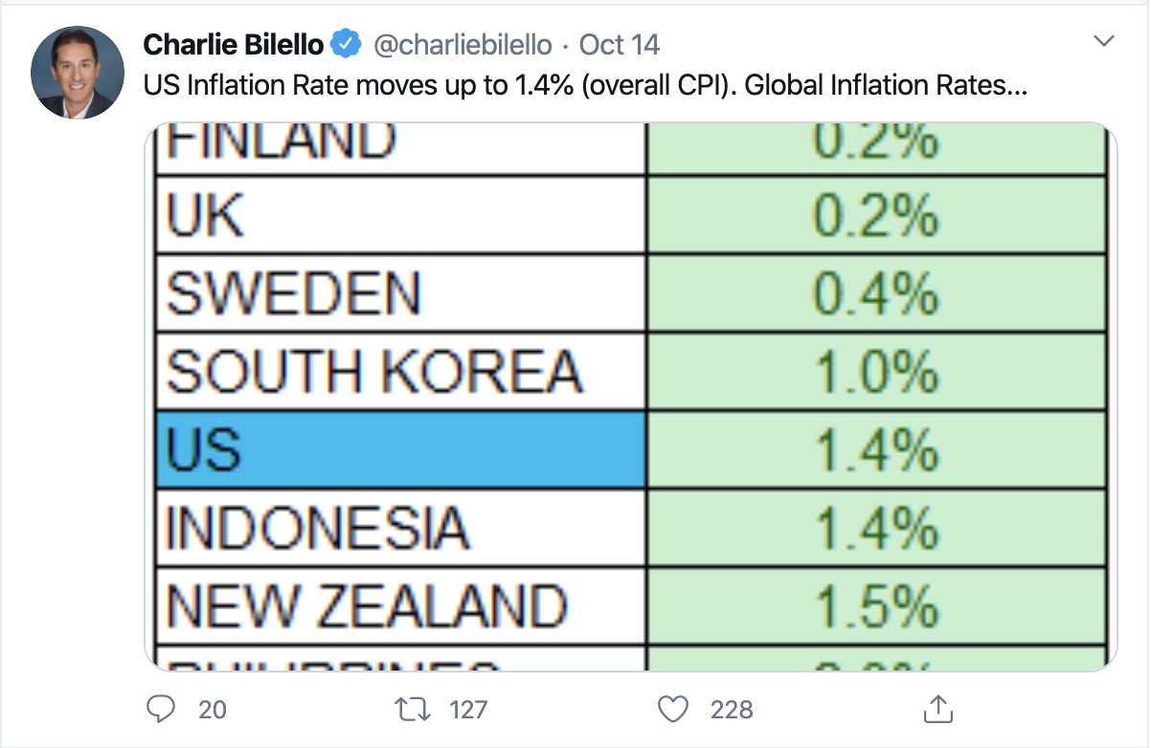Click the blue highlighted US cell

(x=401, y=451)
